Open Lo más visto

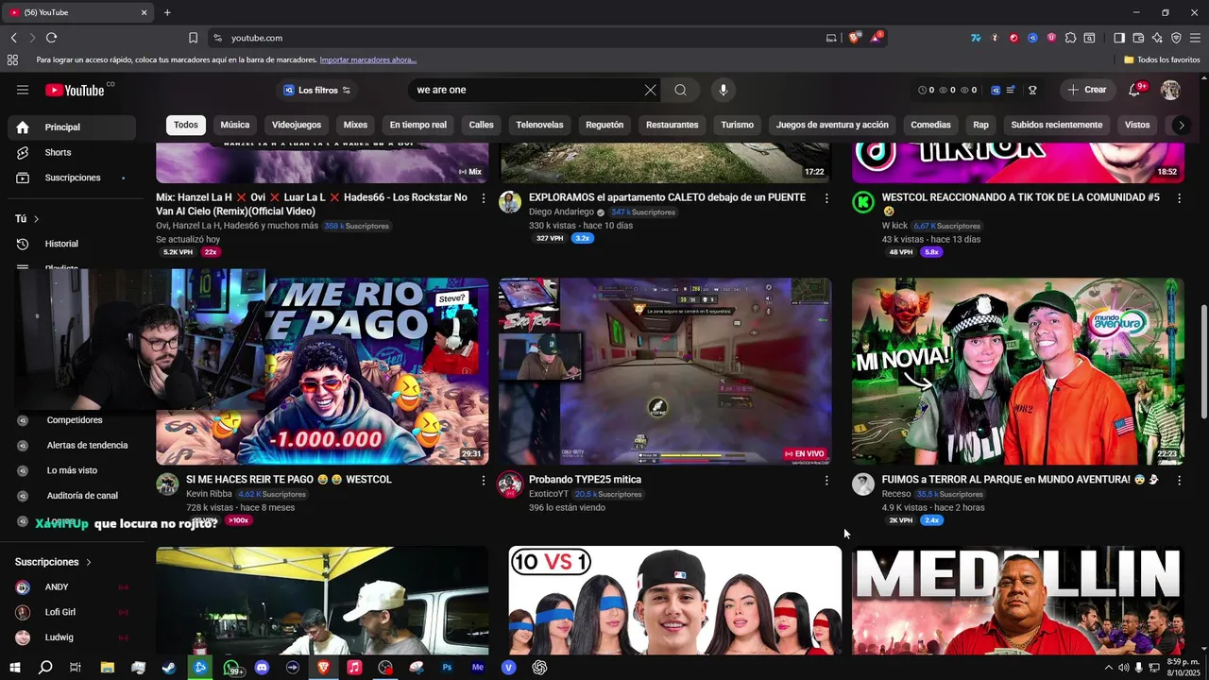[72, 470]
